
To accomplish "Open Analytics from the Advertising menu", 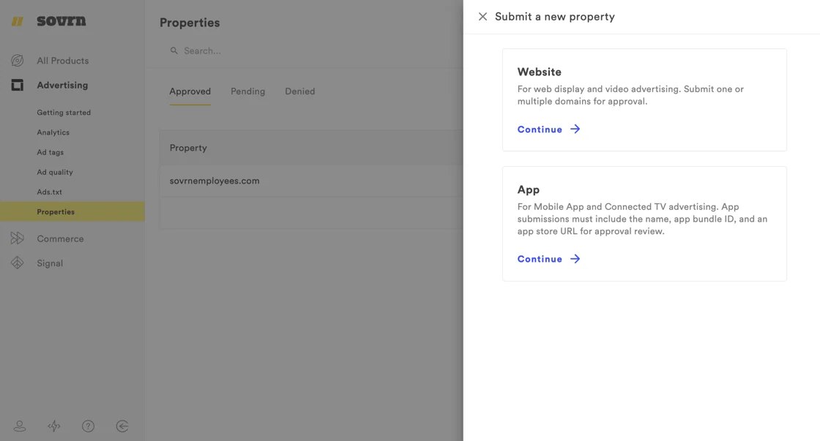I will (53, 132).
